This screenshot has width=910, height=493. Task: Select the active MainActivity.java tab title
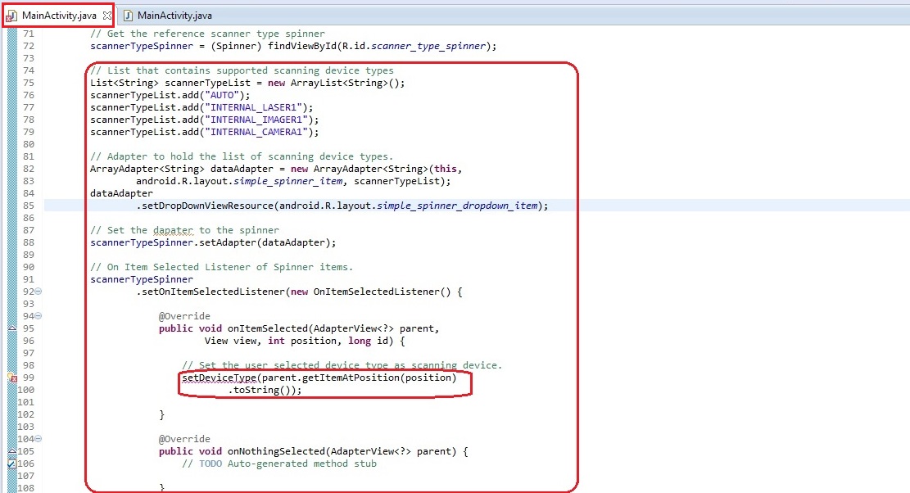(60, 16)
